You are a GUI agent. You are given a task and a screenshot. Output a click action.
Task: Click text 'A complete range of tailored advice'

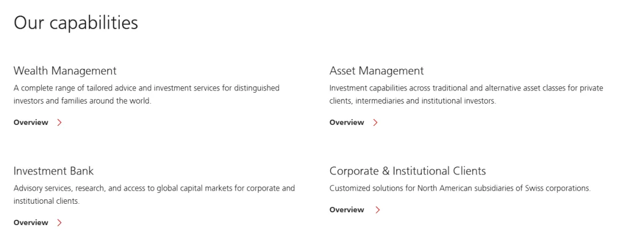75,88
